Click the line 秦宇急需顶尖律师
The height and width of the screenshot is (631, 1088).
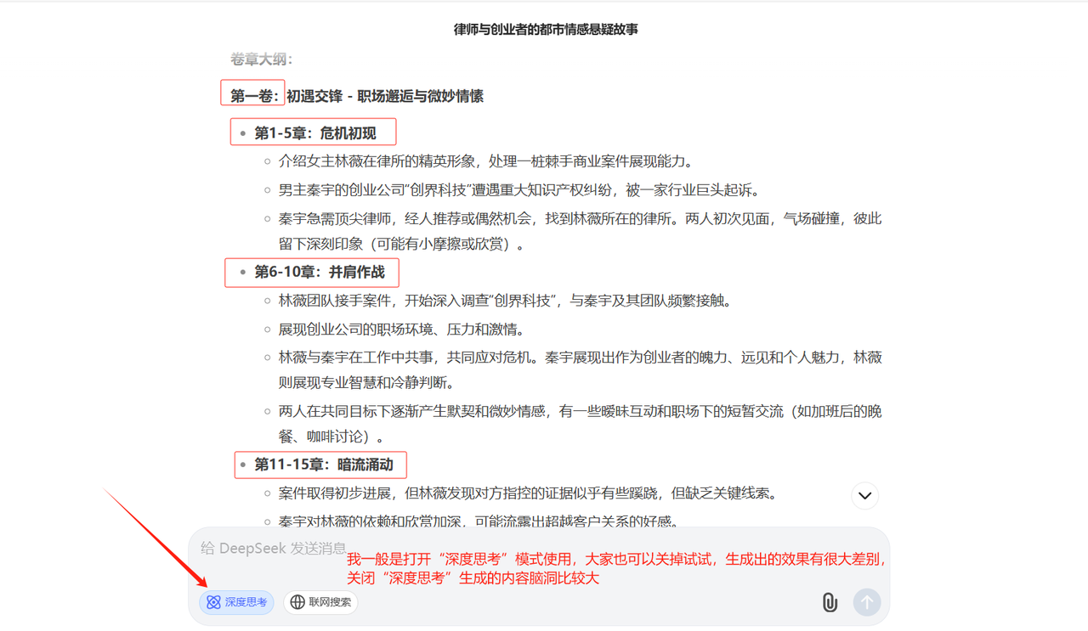click(581, 231)
